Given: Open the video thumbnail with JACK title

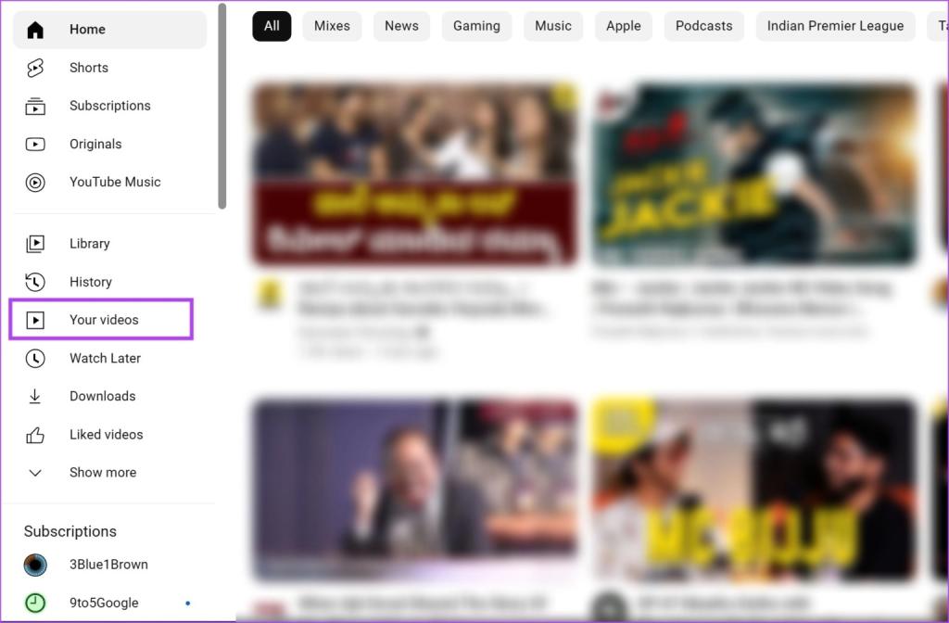Looking at the screenshot, I should click(753, 174).
